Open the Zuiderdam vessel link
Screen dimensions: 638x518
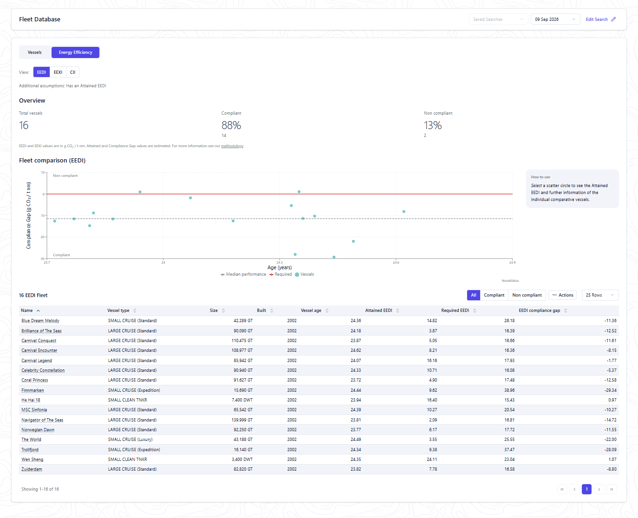pyautogui.click(x=32, y=469)
